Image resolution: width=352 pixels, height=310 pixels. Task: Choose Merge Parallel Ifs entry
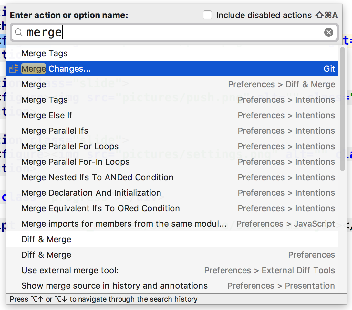[x=172, y=131]
